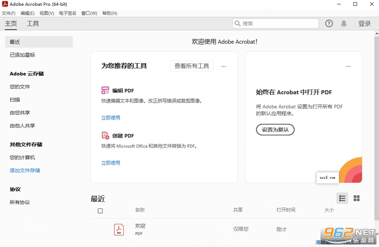
Task: Open the 编辑(E) menu
Action: (27, 13)
